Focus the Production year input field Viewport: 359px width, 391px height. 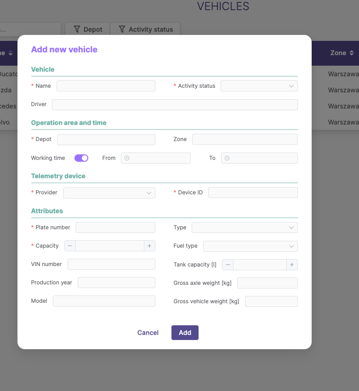[116, 283]
